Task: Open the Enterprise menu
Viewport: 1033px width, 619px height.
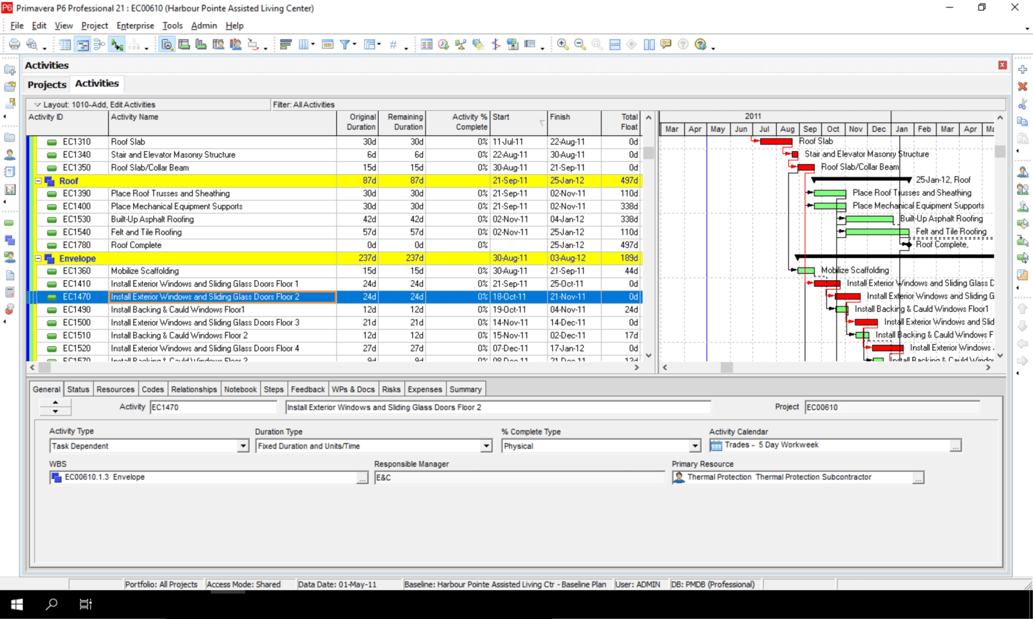Action: 135,26
